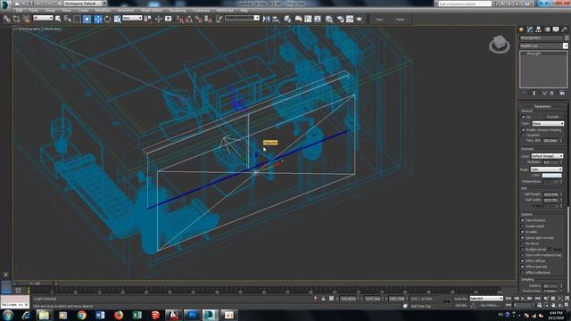Open the color Mode dropdown
571x321 pixels.
(x=546, y=169)
